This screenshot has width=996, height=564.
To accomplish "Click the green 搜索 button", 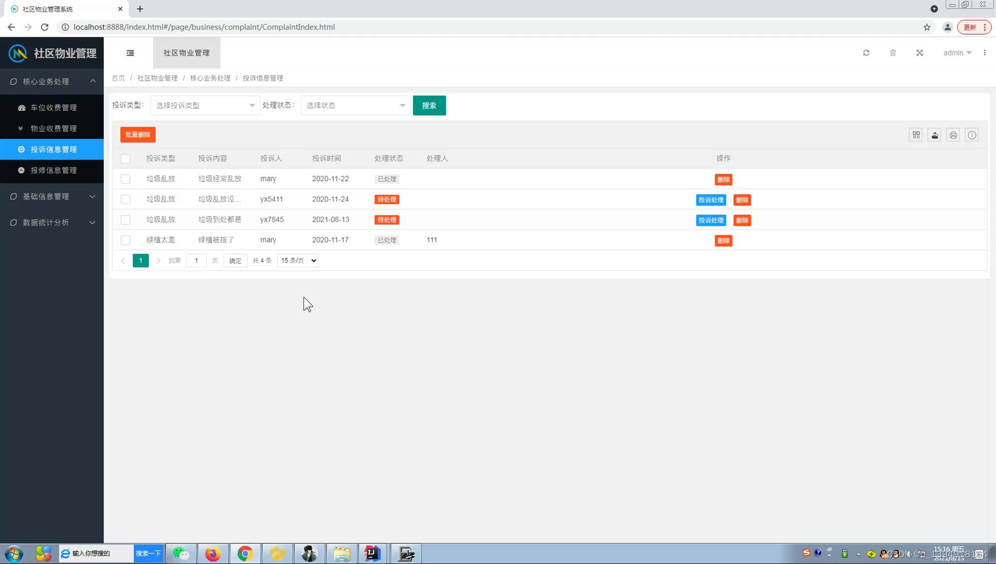I will pyautogui.click(x=429, y=105).
